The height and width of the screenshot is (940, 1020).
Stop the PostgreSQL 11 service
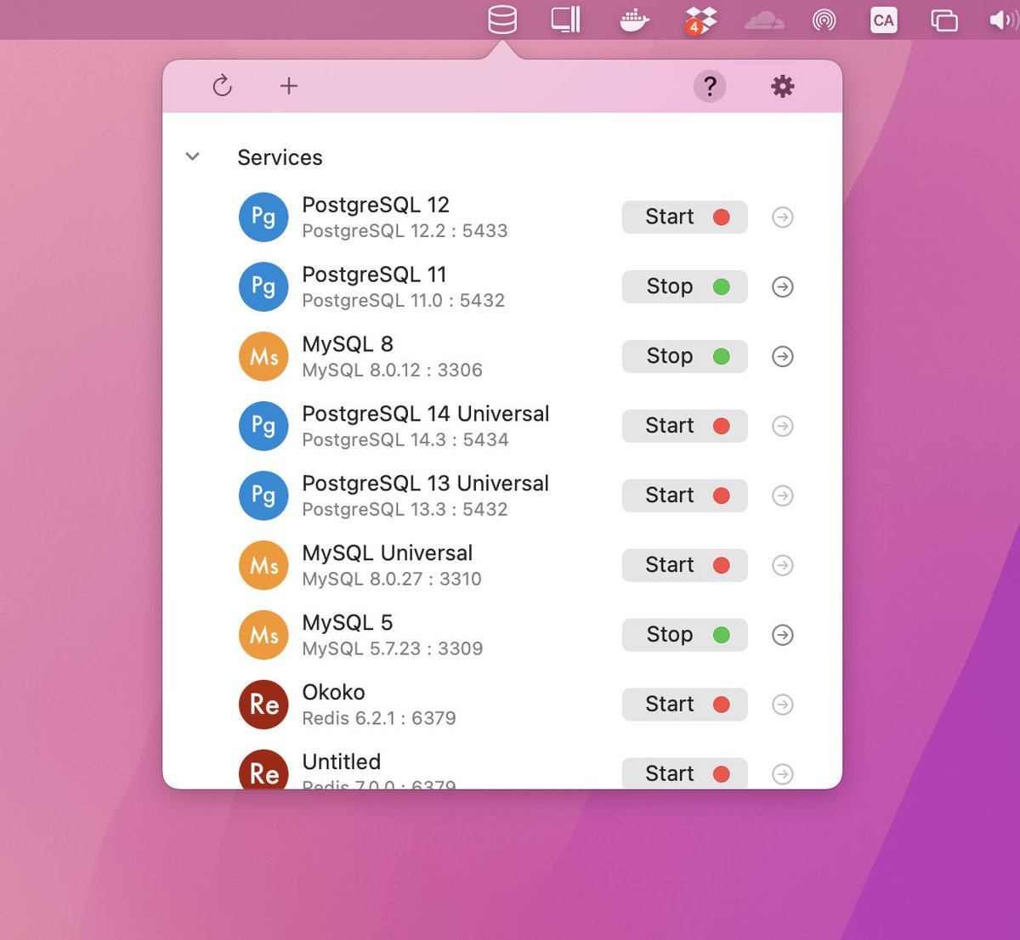pos(684,286)
